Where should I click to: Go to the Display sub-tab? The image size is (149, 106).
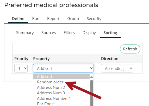[89, 33]
